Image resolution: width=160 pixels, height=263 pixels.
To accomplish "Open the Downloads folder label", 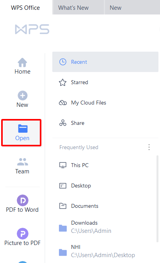I will tap(84, 223).
